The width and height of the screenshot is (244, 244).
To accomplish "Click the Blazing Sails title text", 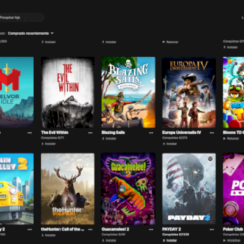I will click(x=113, y=132).
